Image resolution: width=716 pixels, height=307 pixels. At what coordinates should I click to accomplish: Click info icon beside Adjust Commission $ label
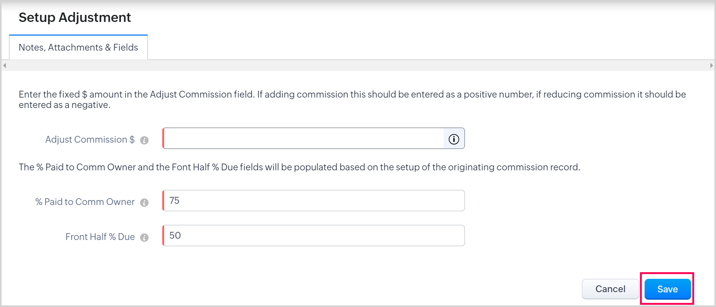pyautogui.click(x=144, y=140)
